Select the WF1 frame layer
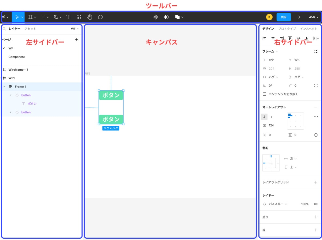The width and height of the screenshot is (322, 240). (12, 78)
